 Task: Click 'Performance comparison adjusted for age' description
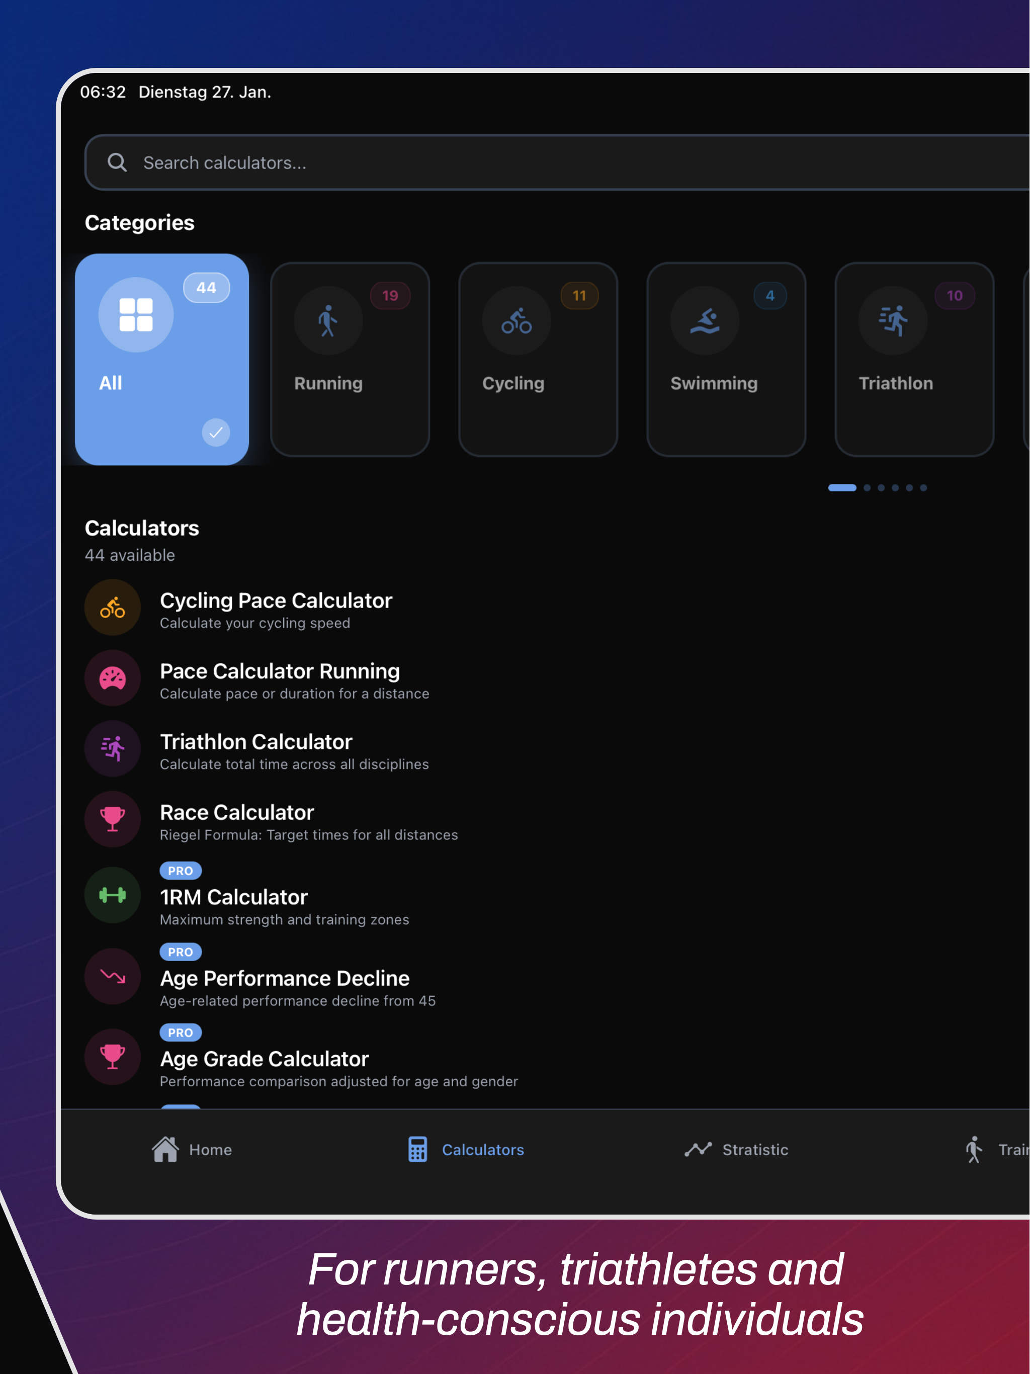338,1081
